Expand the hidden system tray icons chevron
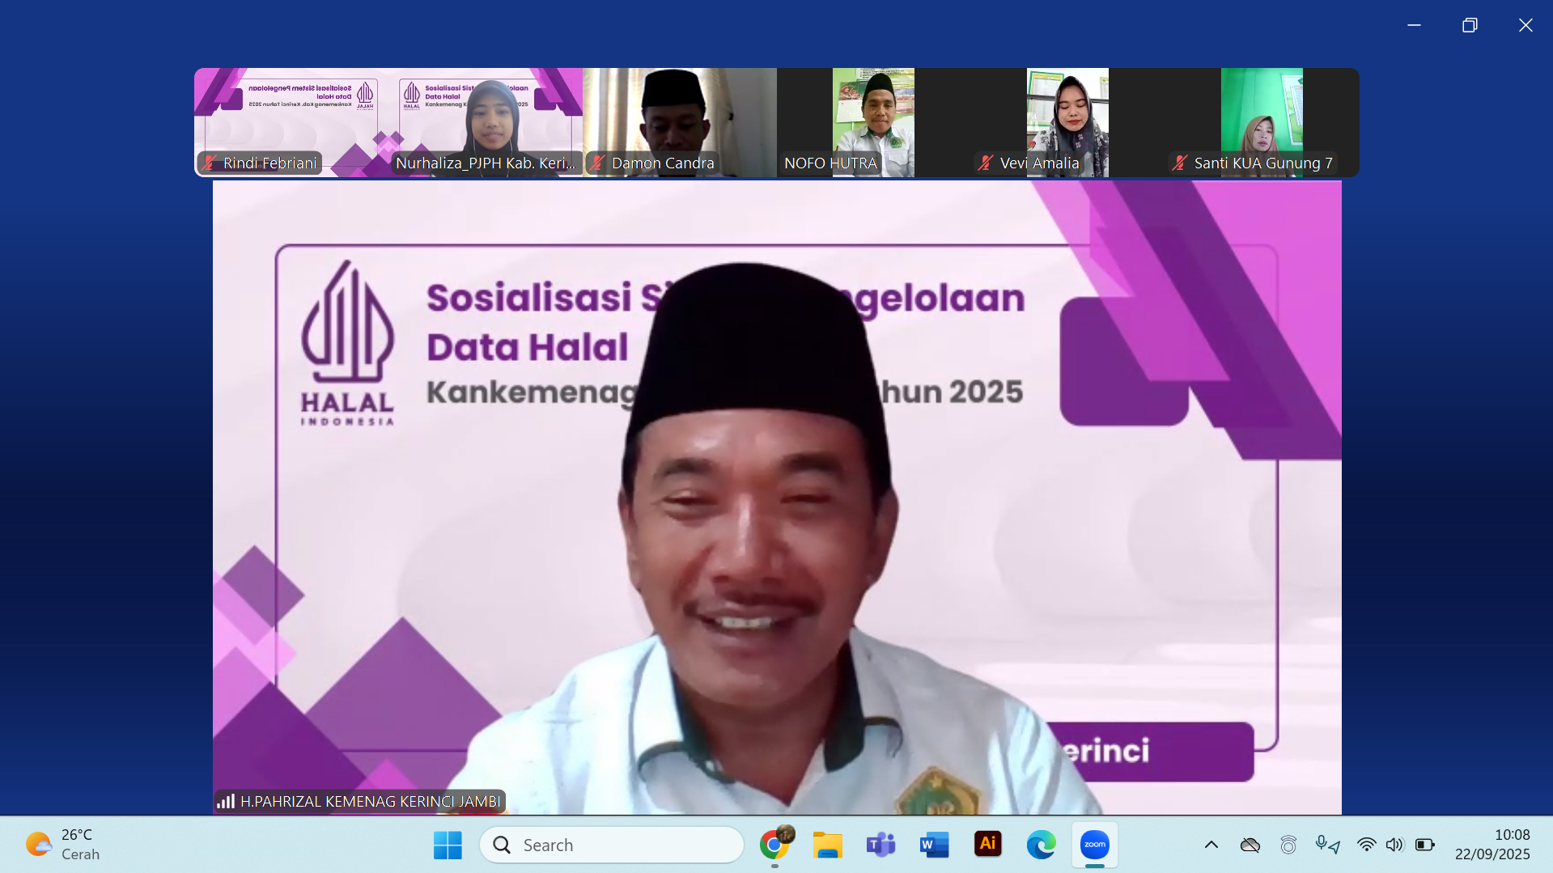 (1211, 845)
